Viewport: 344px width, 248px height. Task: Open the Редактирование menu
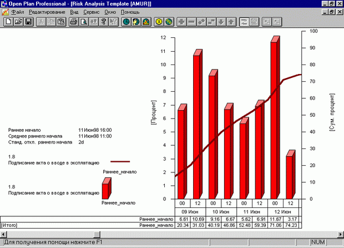point(47,12)
